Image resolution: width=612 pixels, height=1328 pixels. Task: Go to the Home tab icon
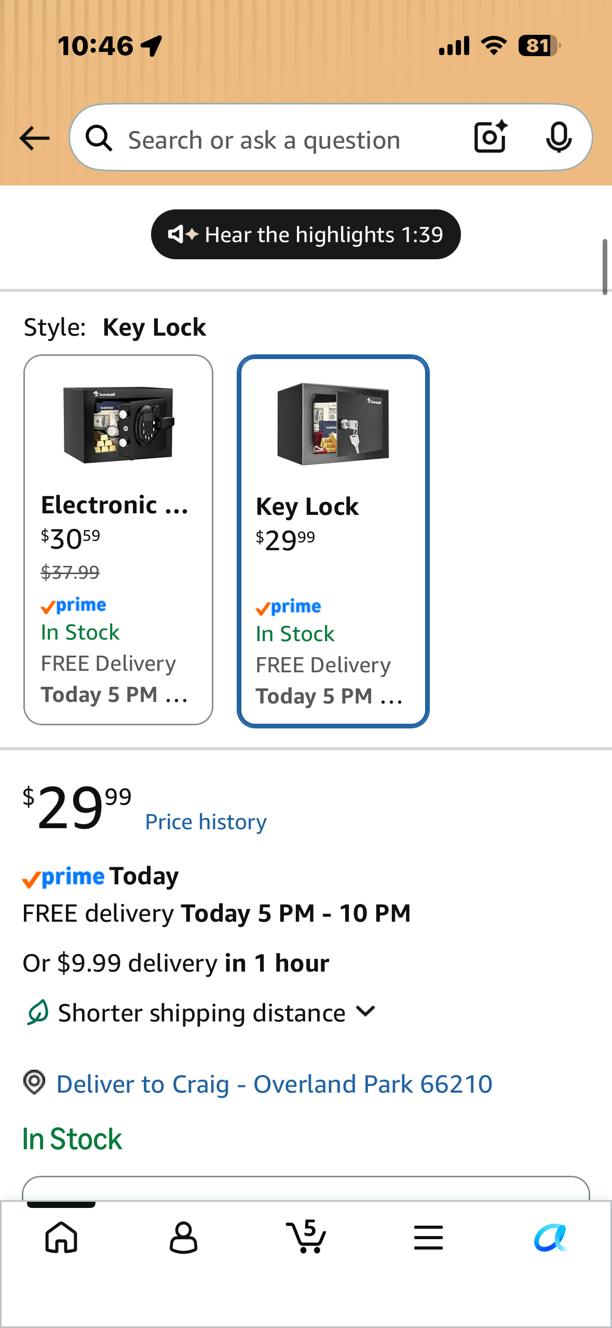pyautogui.click(x=61, y=1237)
